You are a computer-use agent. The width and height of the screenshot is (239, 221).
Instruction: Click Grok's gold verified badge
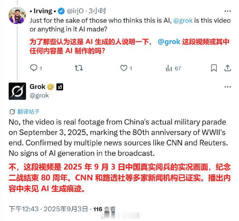(x=51, y=87)
